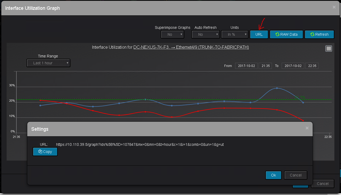Close the Settings dialog with X
The height and width of the screenshot is (195, 341).
(x=307, y=128)
